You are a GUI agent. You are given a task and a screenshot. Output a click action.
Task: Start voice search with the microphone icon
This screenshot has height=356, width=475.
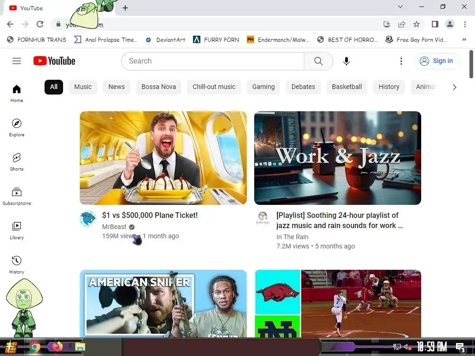pos(346,61)
